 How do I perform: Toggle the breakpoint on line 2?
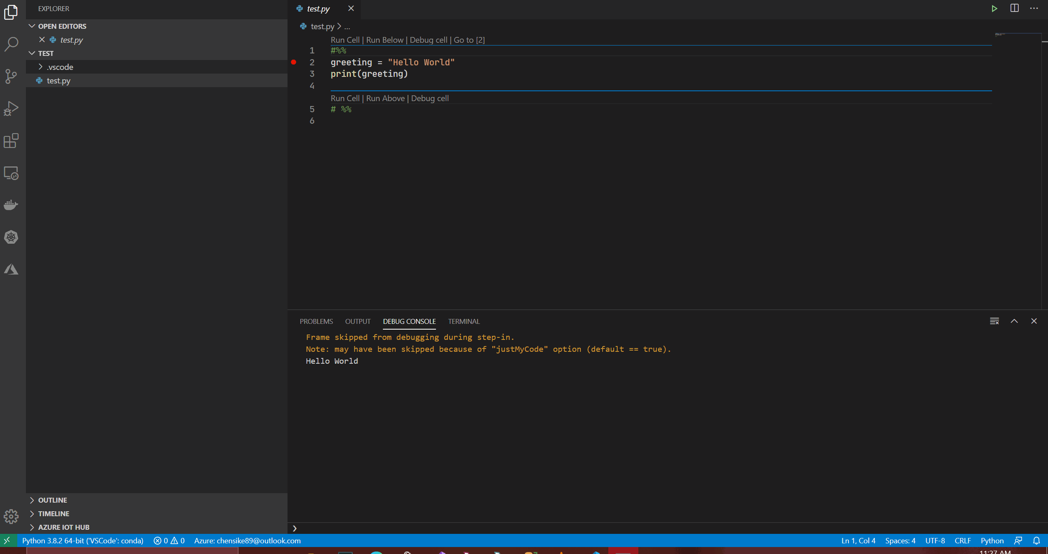(294, 62)
